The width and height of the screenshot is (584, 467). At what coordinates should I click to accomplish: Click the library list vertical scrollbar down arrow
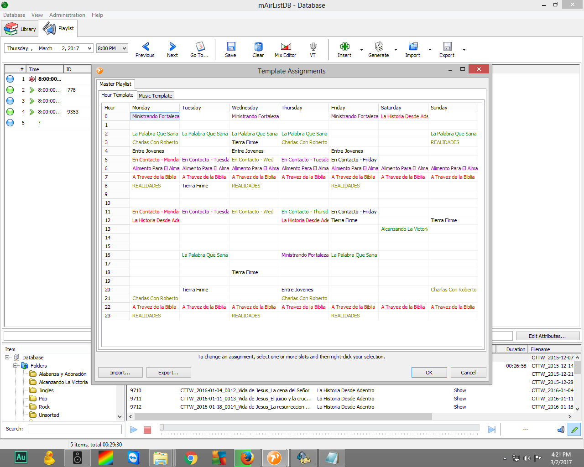tap(577, 409)
